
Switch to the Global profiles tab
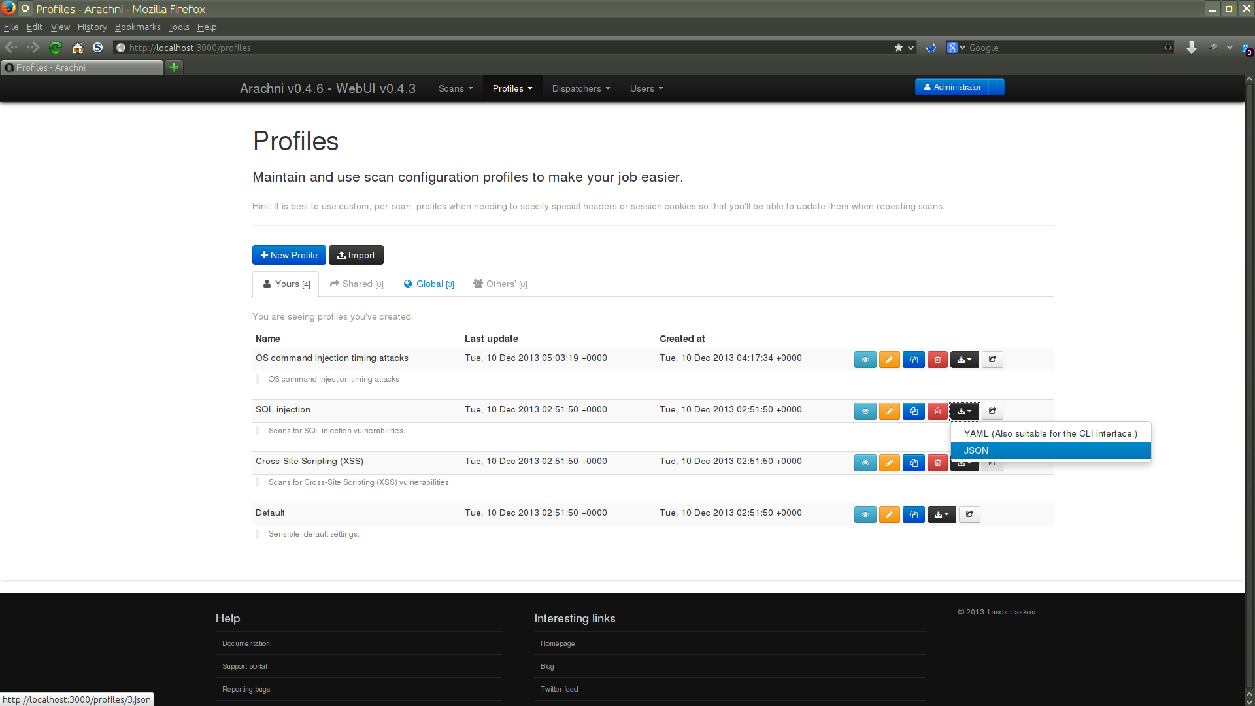coord(429,284)
